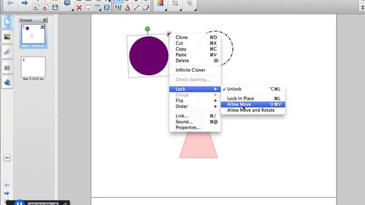Click the page icon with red circle badge

46,7
